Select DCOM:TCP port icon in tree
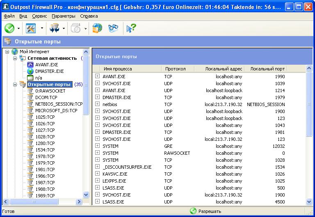Image resolution: width=315 pixels, height=217 pixels. (30, 97)
